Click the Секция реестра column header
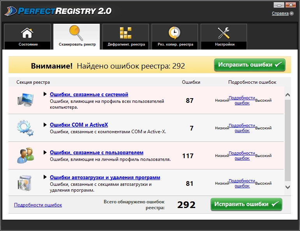 tap(33, 82)
